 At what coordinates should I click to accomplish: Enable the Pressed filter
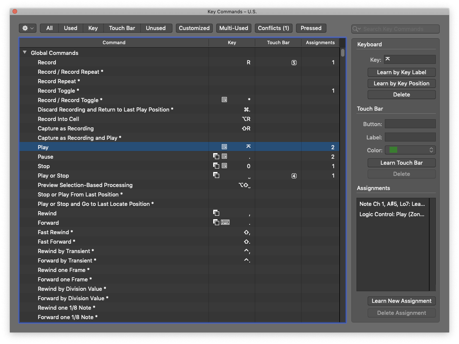pyautogui.click(x=311, y=28)
